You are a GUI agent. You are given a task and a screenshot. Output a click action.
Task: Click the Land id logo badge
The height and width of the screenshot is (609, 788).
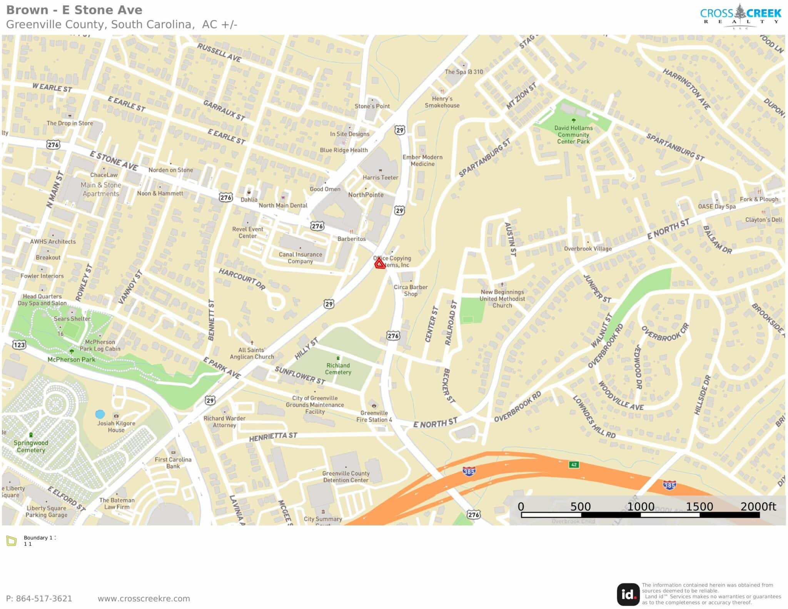(628, 594)
